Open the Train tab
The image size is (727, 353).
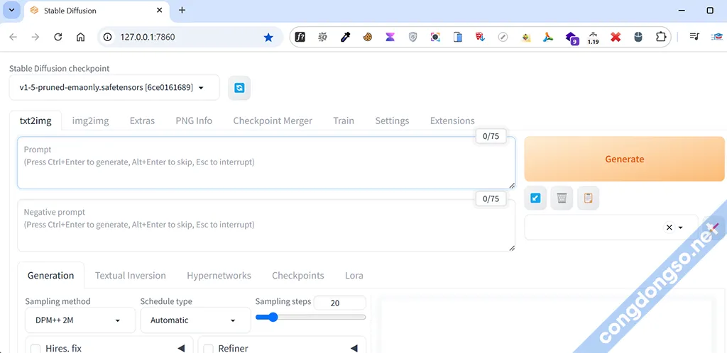(x=344, y=121)
